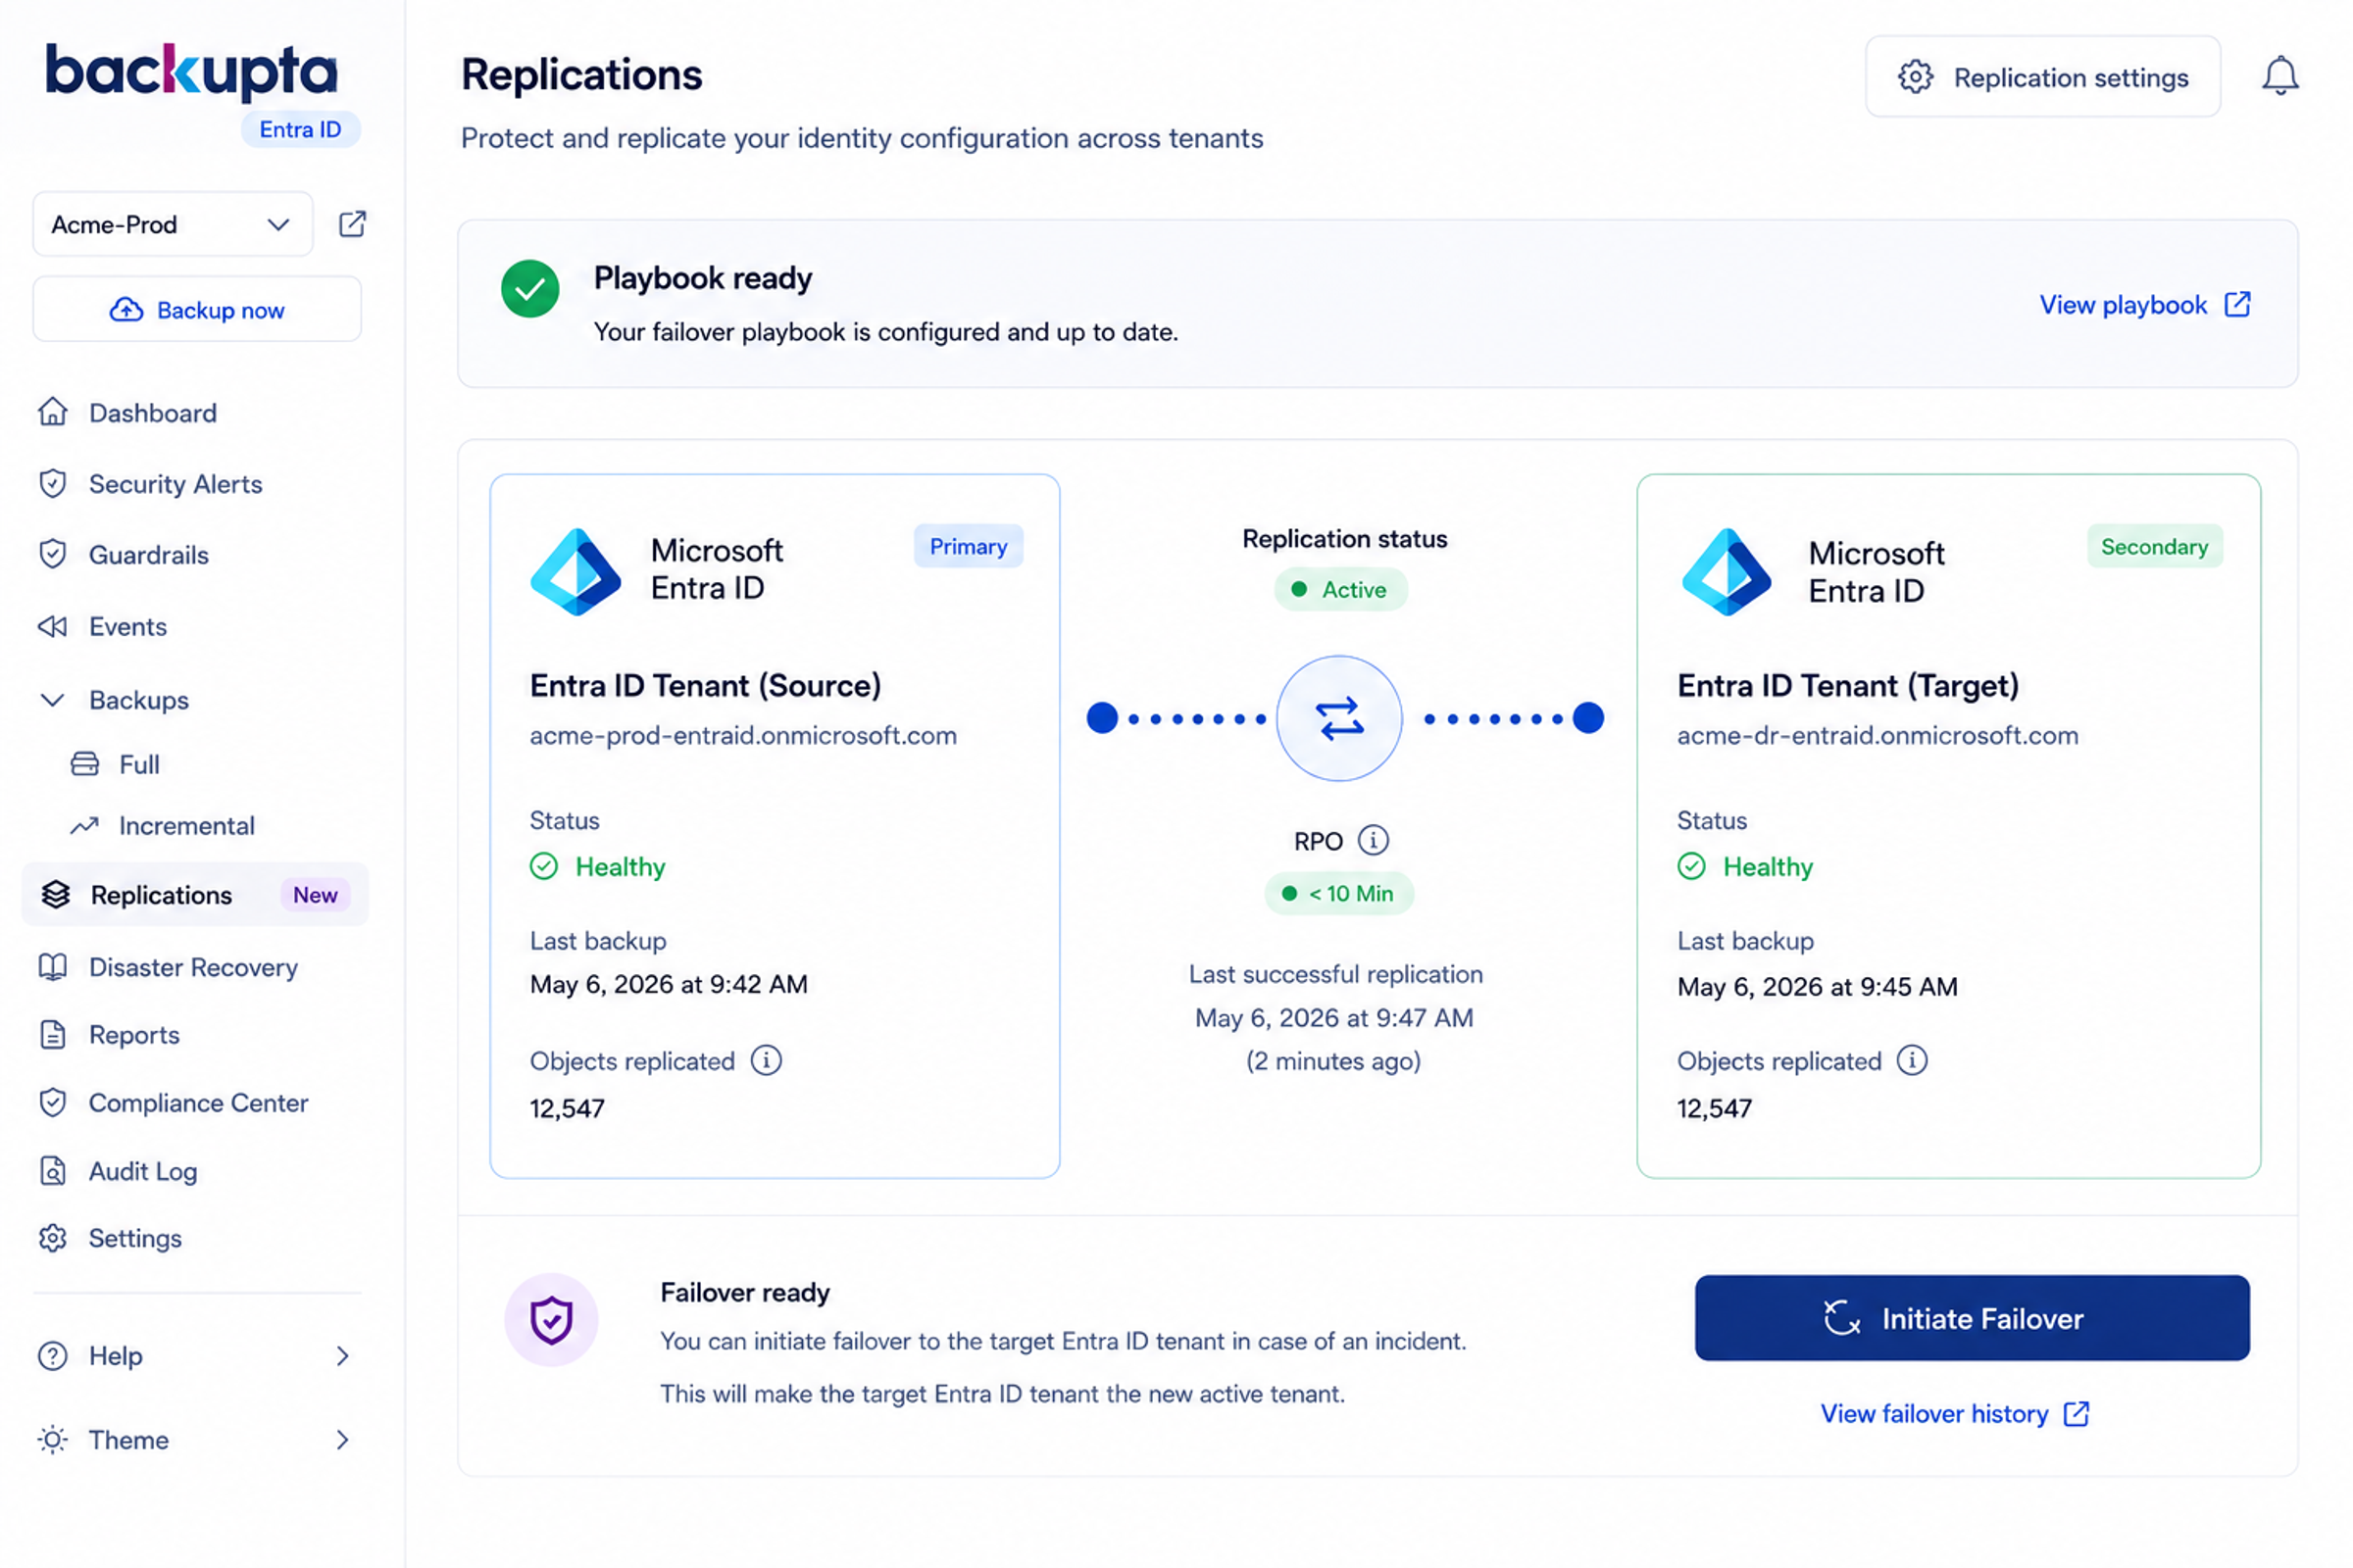Click the Full backup drive icon
The width and height of the screenshot is (2353, 1568).
pos(85,764)
